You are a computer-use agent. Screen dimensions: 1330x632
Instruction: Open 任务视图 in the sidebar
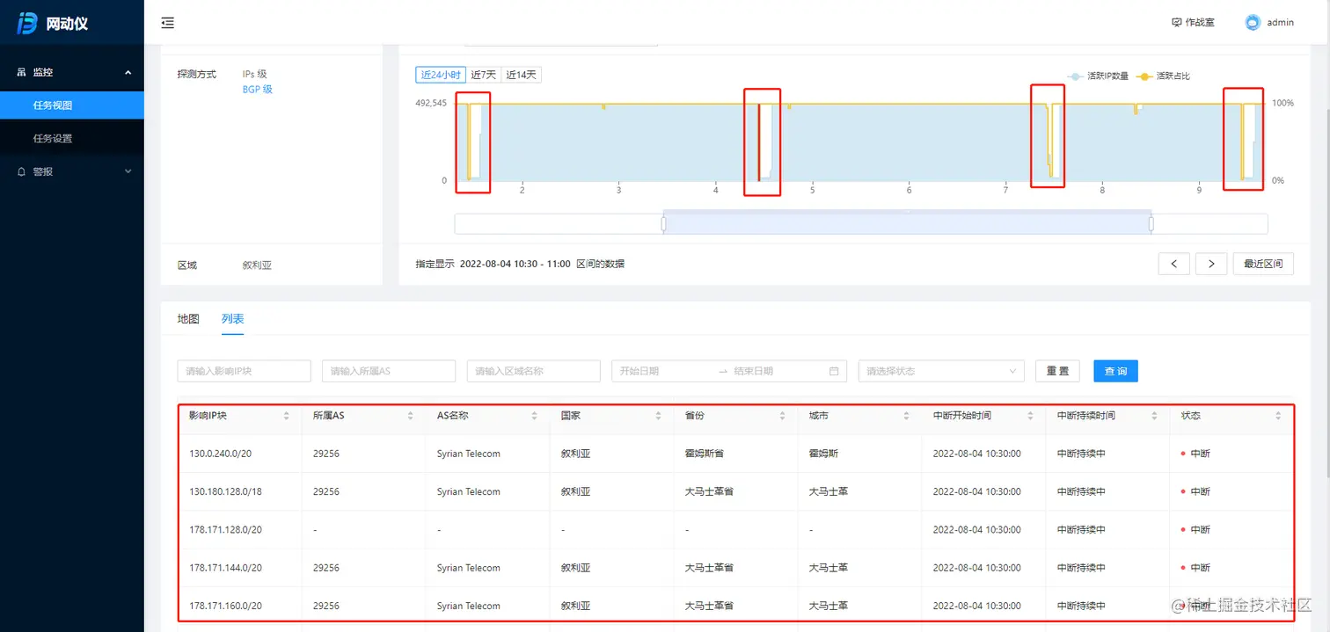coord(72,105)
